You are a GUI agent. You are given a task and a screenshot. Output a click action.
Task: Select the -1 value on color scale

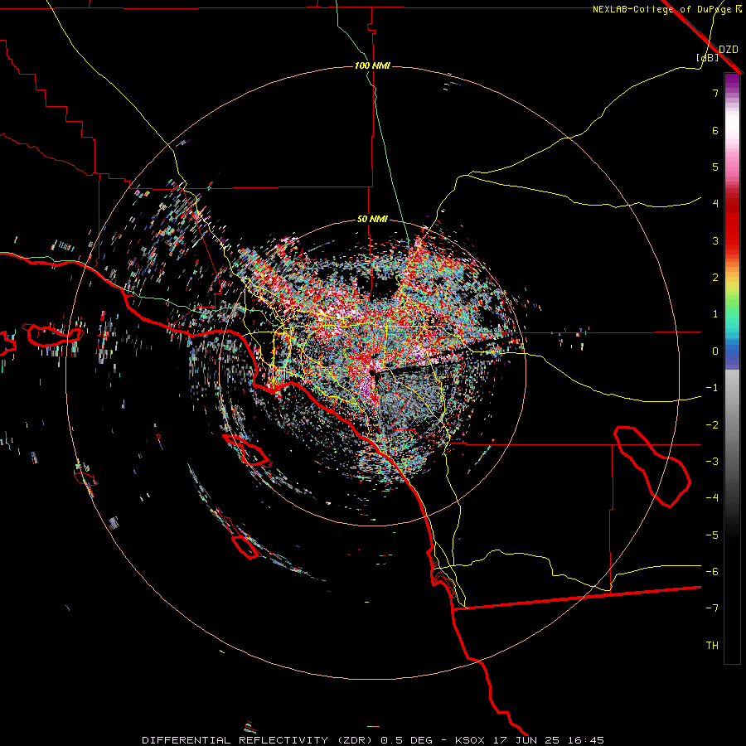tap(712, 388)
